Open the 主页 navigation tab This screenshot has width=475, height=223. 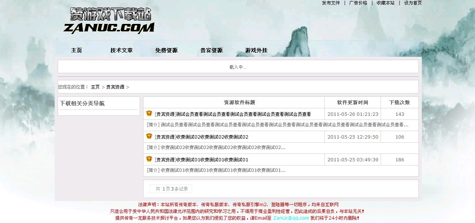(x=76, y=50)
